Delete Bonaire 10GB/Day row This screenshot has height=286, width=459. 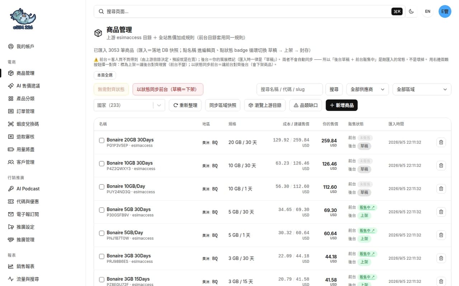[441, 189]
